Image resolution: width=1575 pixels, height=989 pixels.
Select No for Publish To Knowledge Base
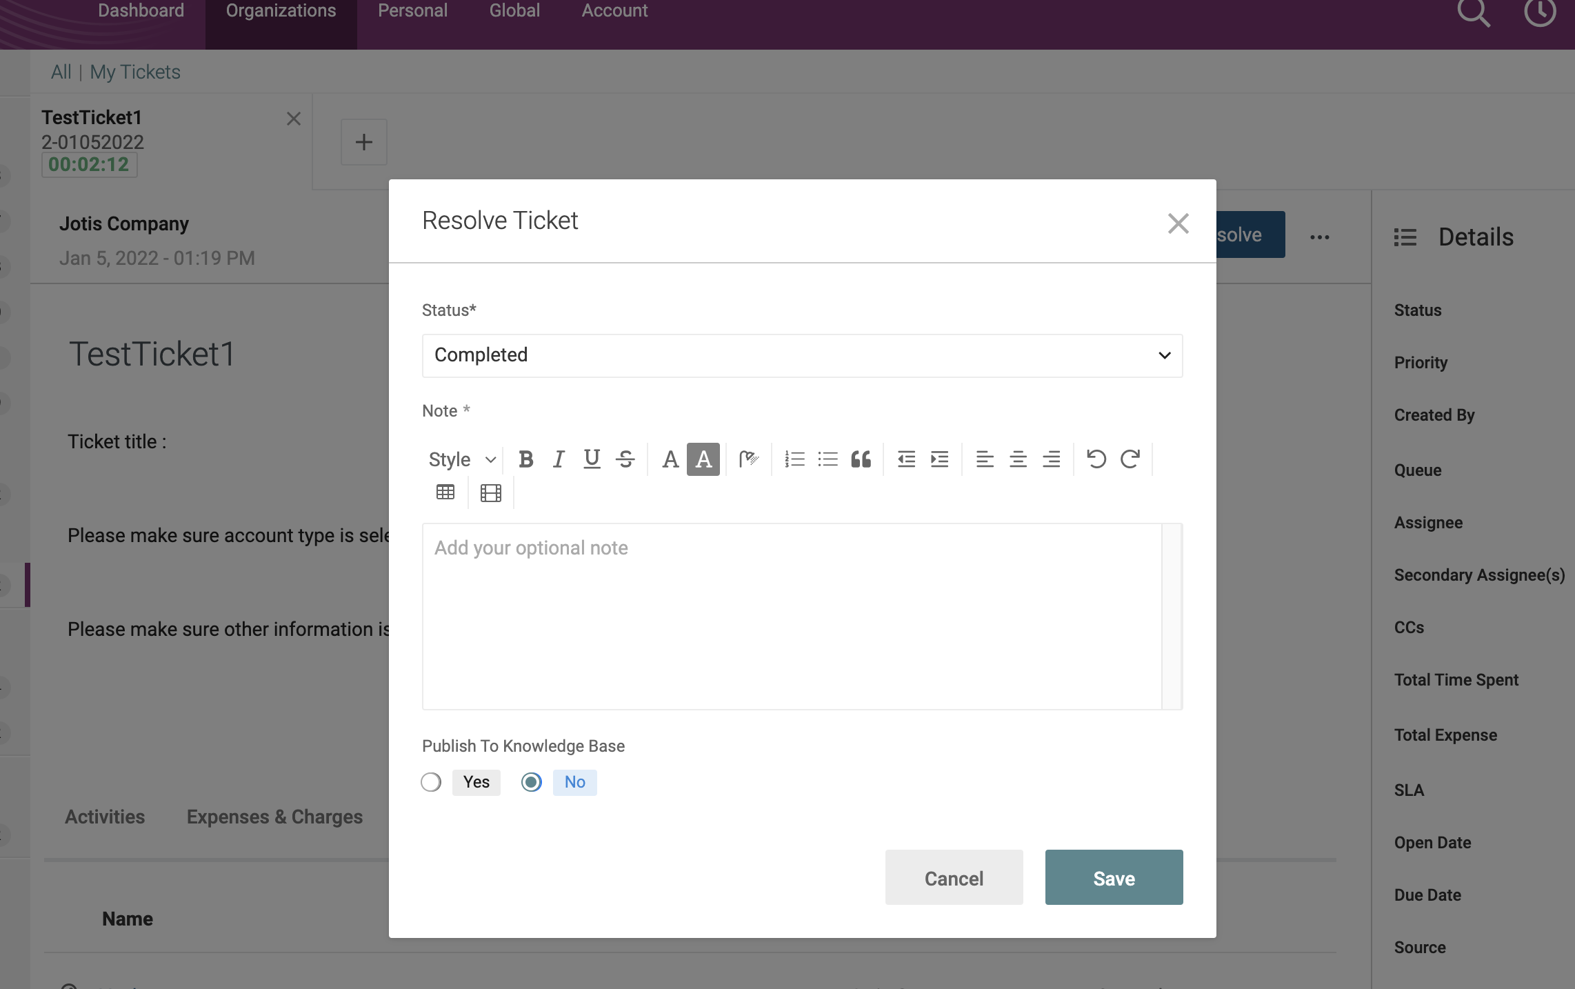(532, 782)
